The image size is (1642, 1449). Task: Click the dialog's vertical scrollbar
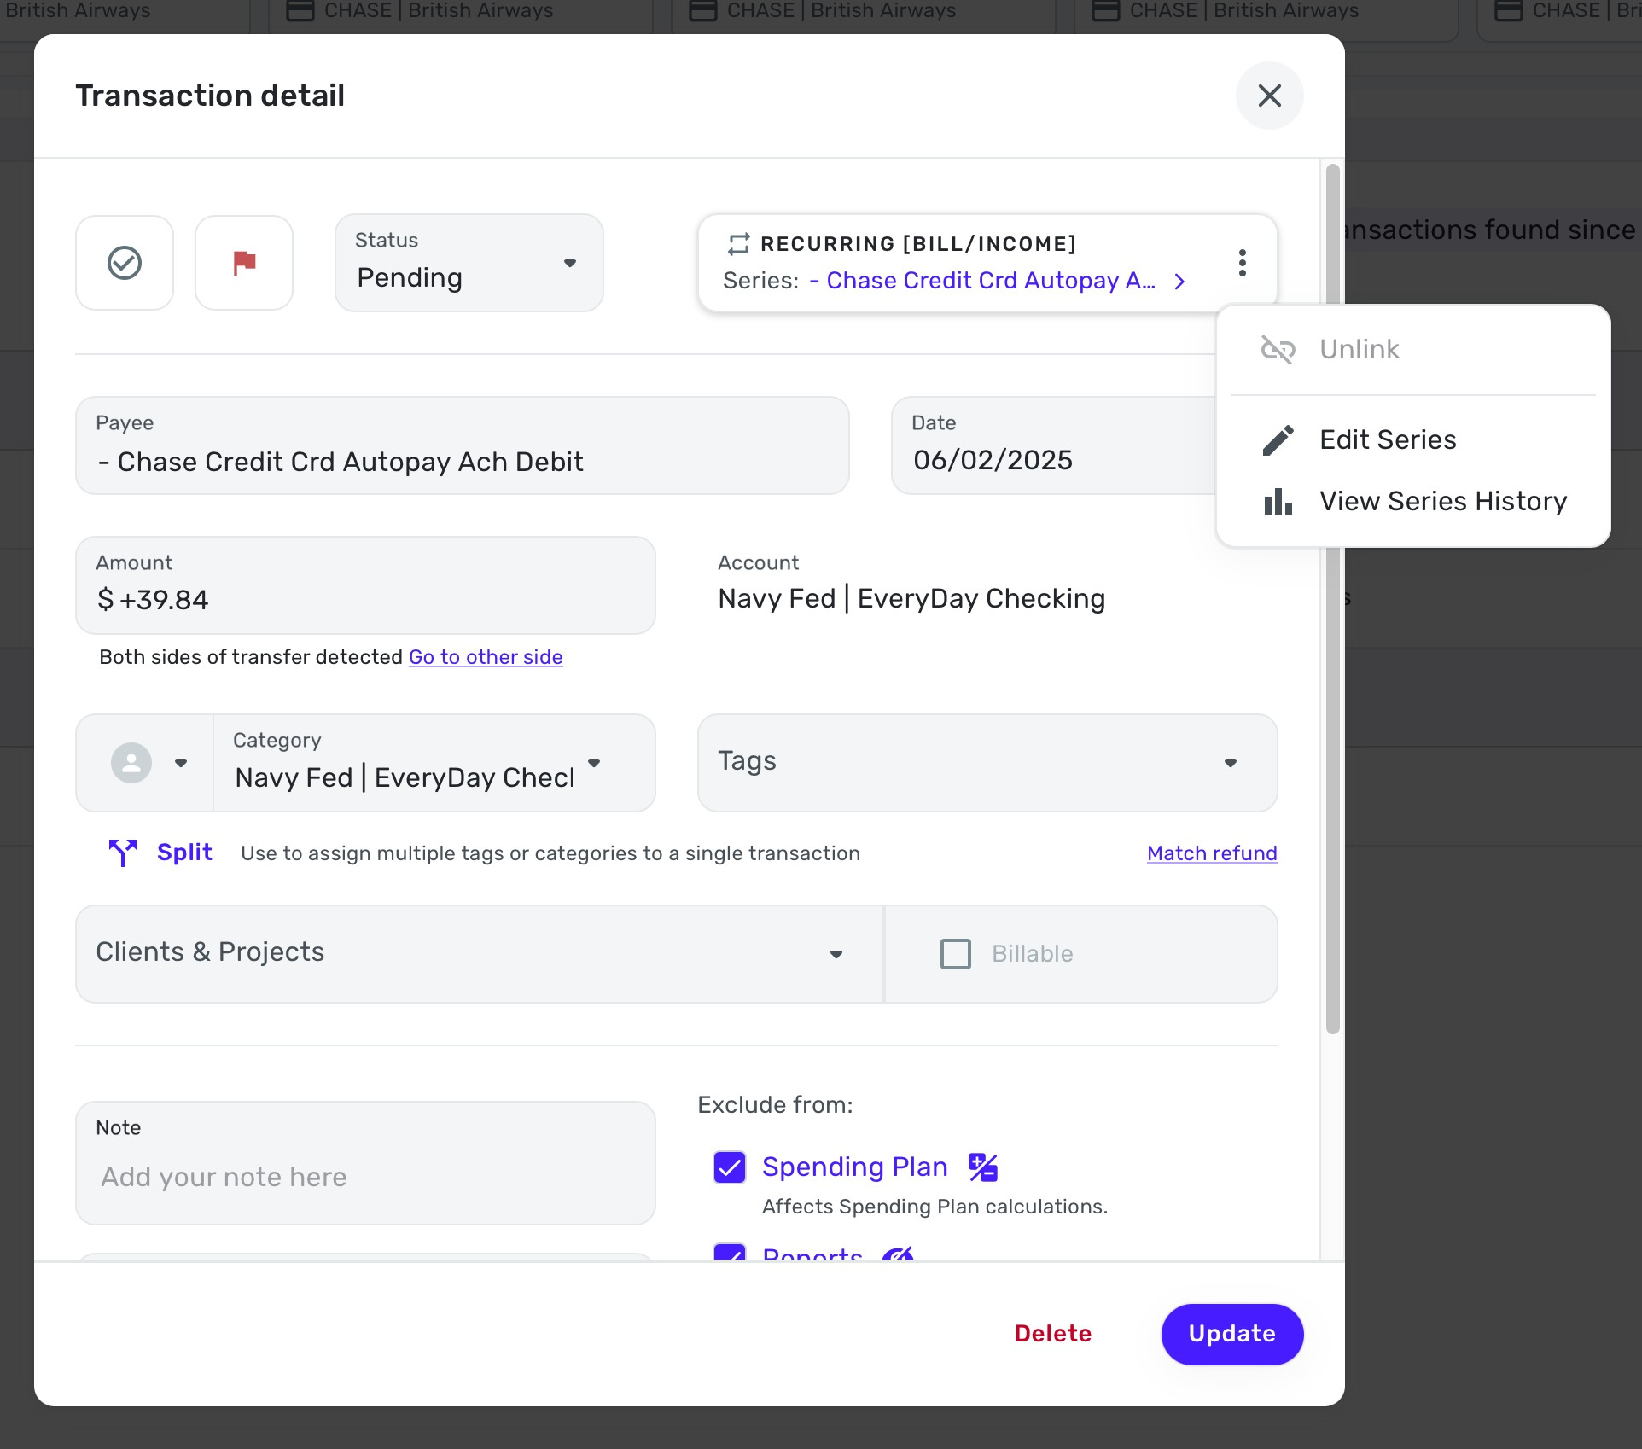click(x=1332, y=599)
